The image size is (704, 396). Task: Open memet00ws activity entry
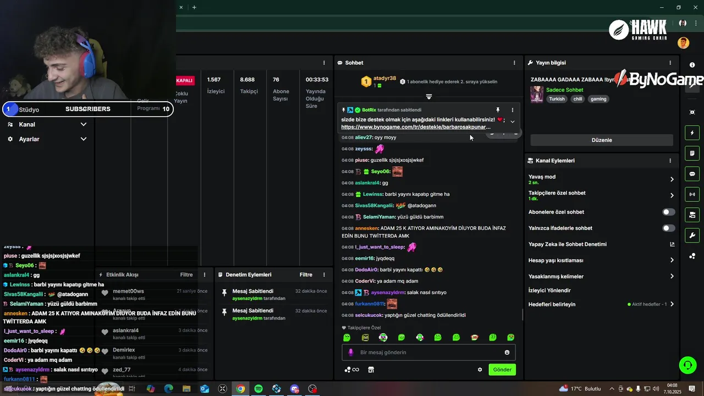pyautogui.click(x=128, y=291)
